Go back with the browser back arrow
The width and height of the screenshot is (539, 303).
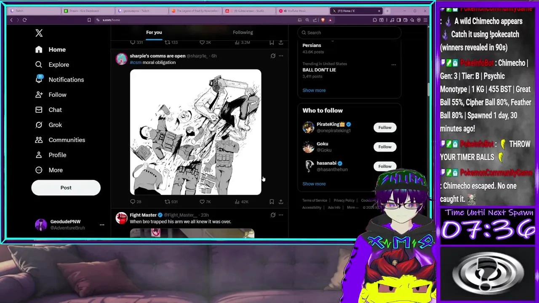point(11,20)
